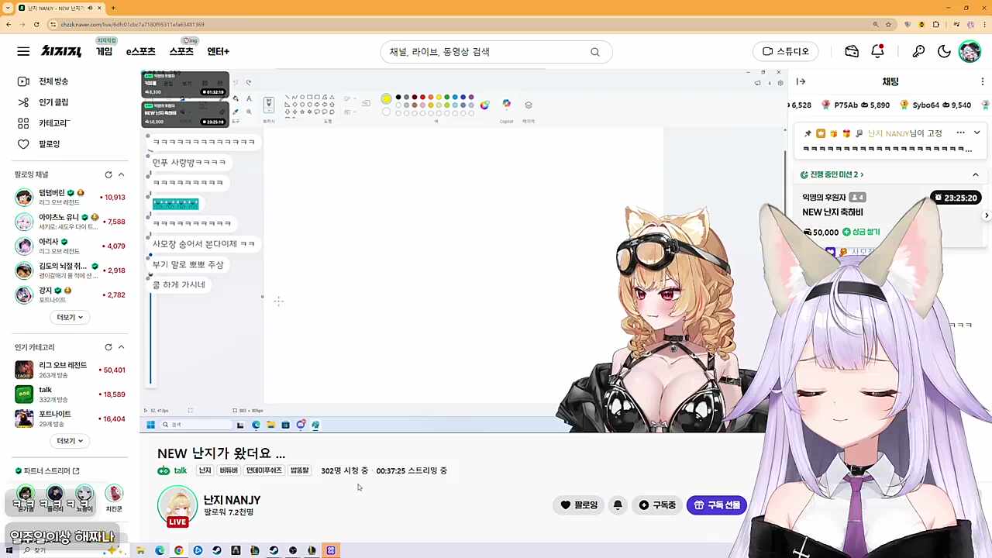
Task: Expand the pinned NANJY chat message
Action: pos(976,133)
